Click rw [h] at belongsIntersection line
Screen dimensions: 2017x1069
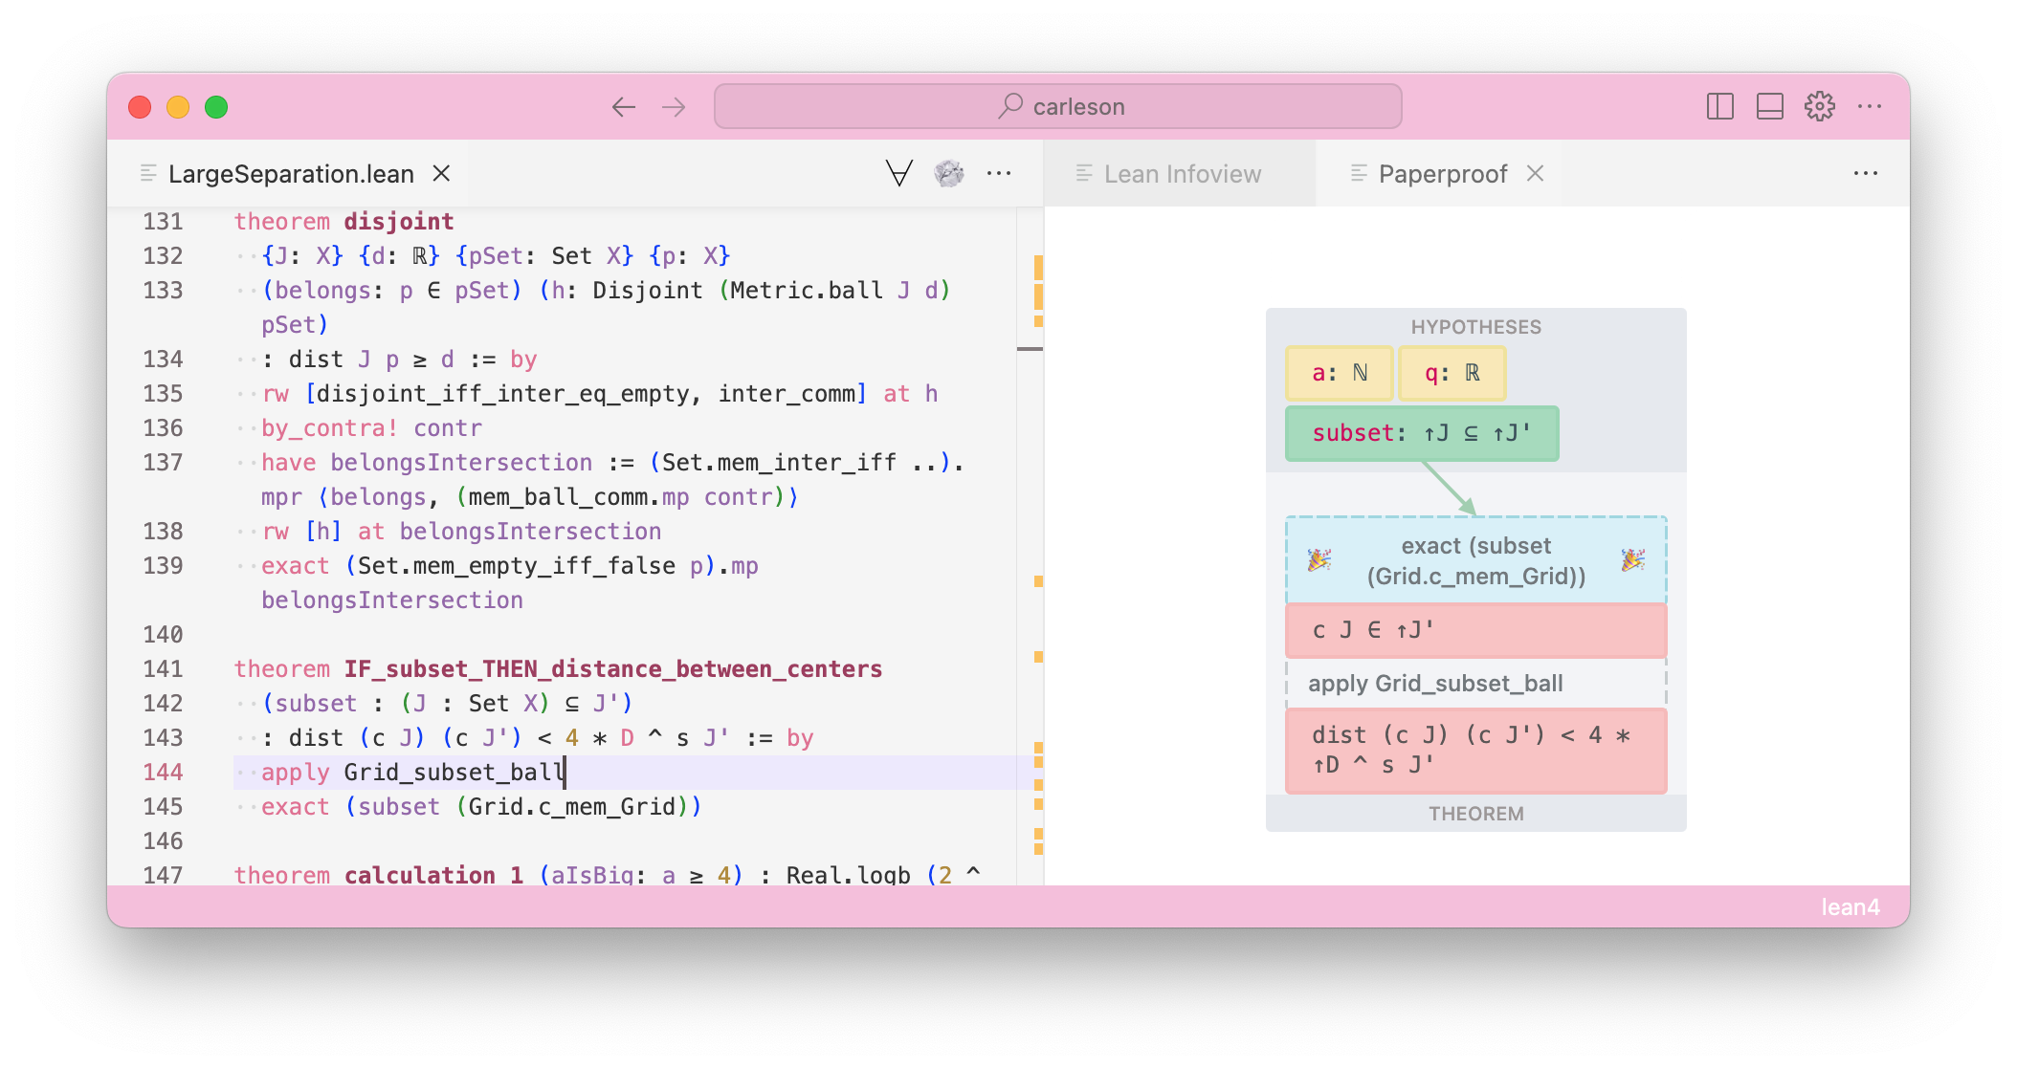click(x=461, y=531)
